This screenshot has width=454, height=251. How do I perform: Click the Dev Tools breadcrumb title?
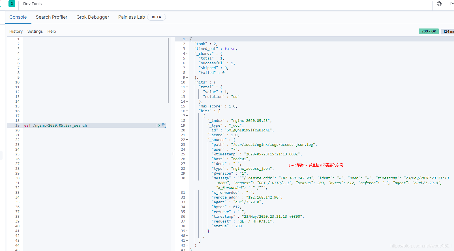(x=32, y=4)
